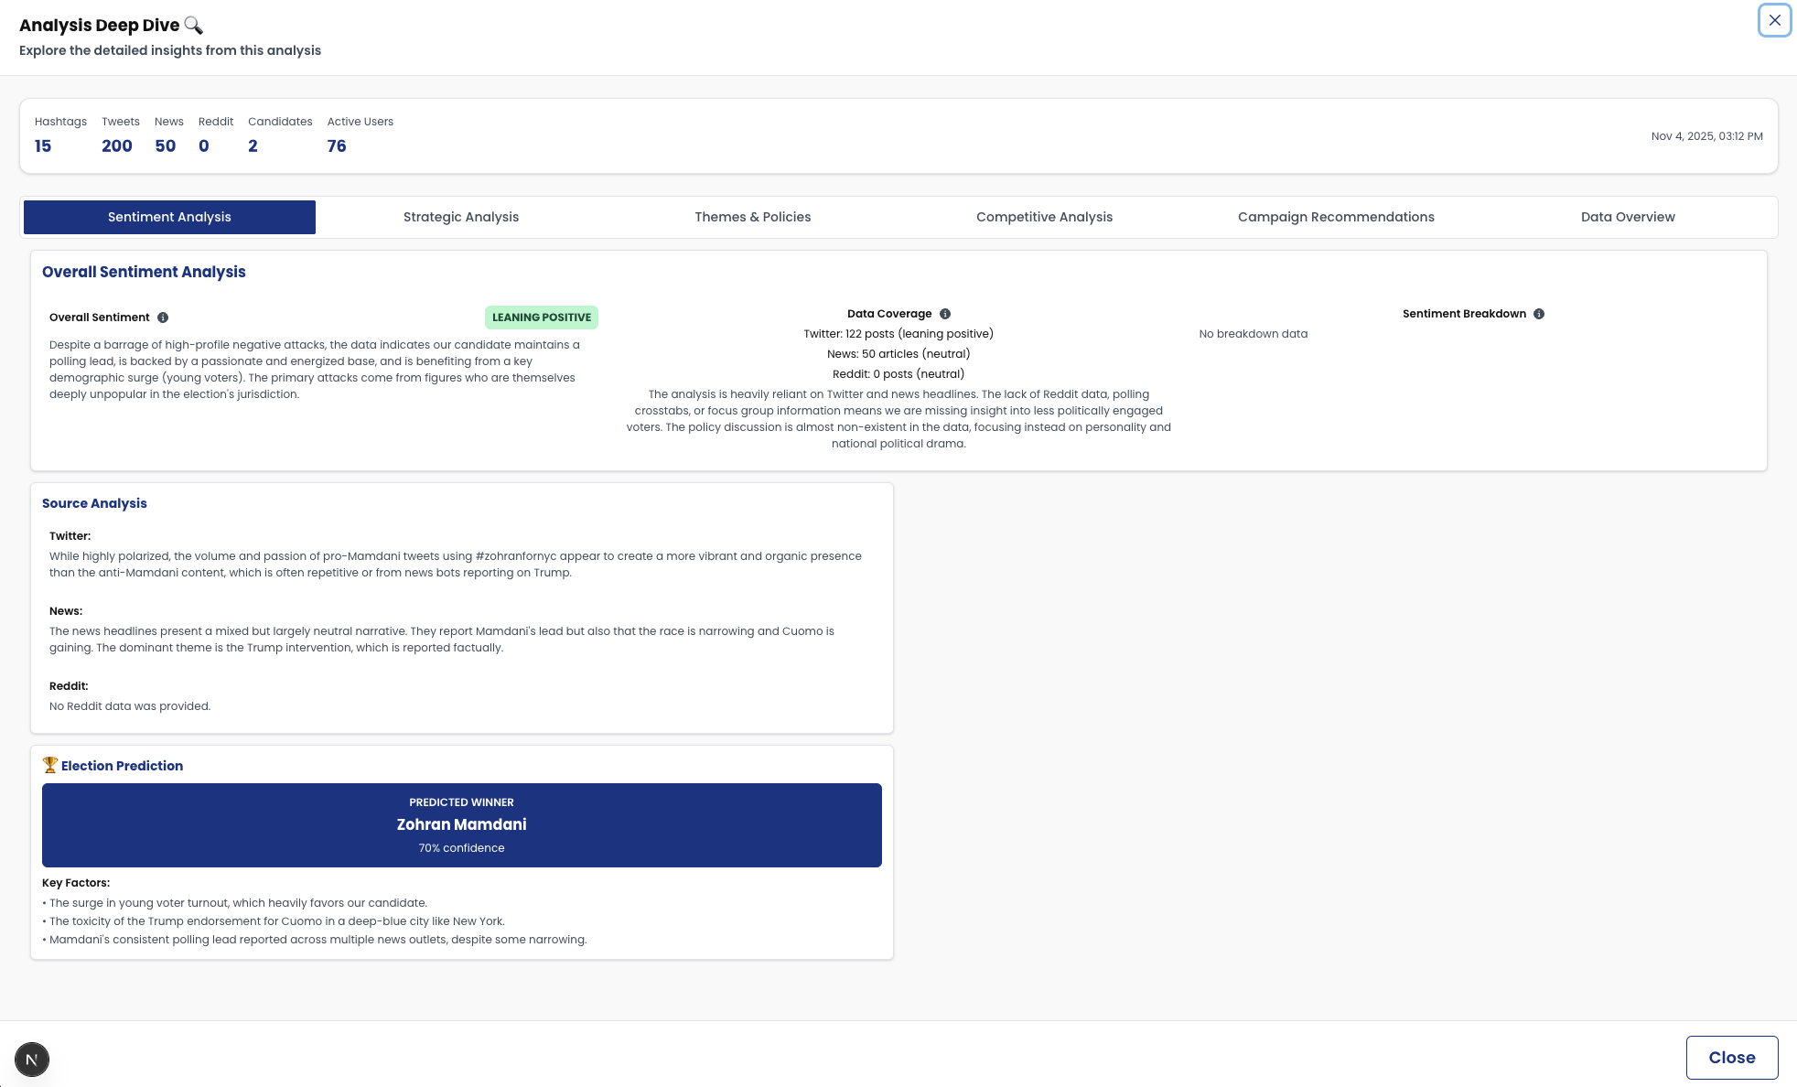This screenshot has height=1087, width=1797.
Task: Switch to the Strategic Analysis tab
Action: click(461, 217)
